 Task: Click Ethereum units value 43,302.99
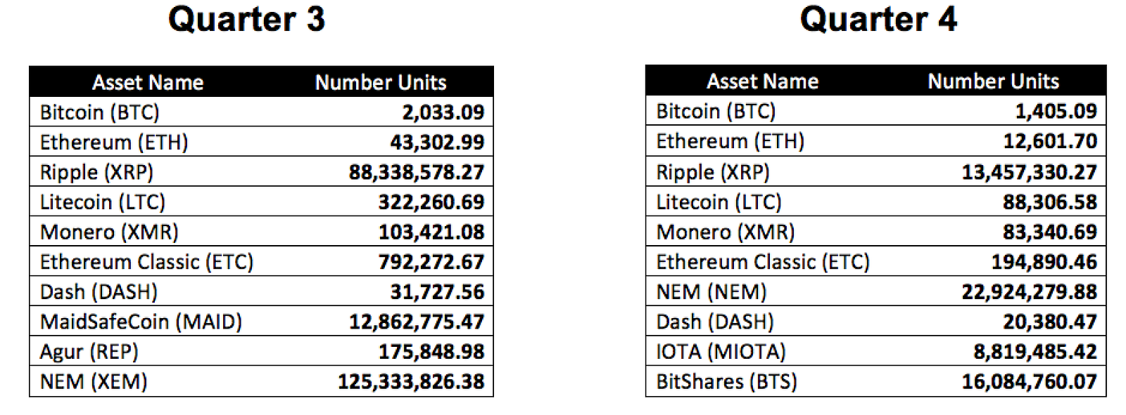pos(437,143)
